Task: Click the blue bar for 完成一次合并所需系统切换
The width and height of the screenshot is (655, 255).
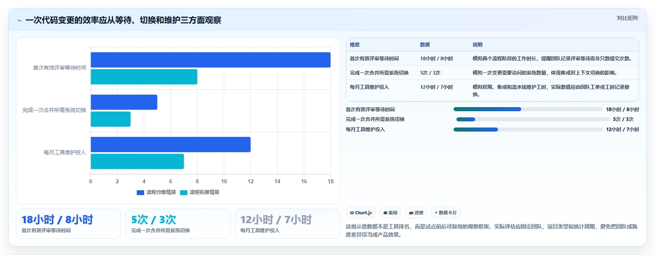Action: click(x=124, y=102)
